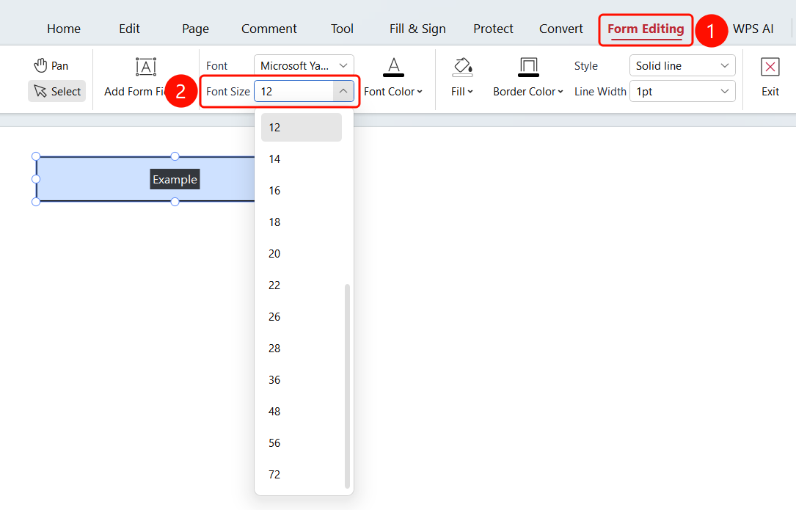The height and width of the screenshot is (510, 796).
Task: Select font size 28 option
Action: point(302,348)
